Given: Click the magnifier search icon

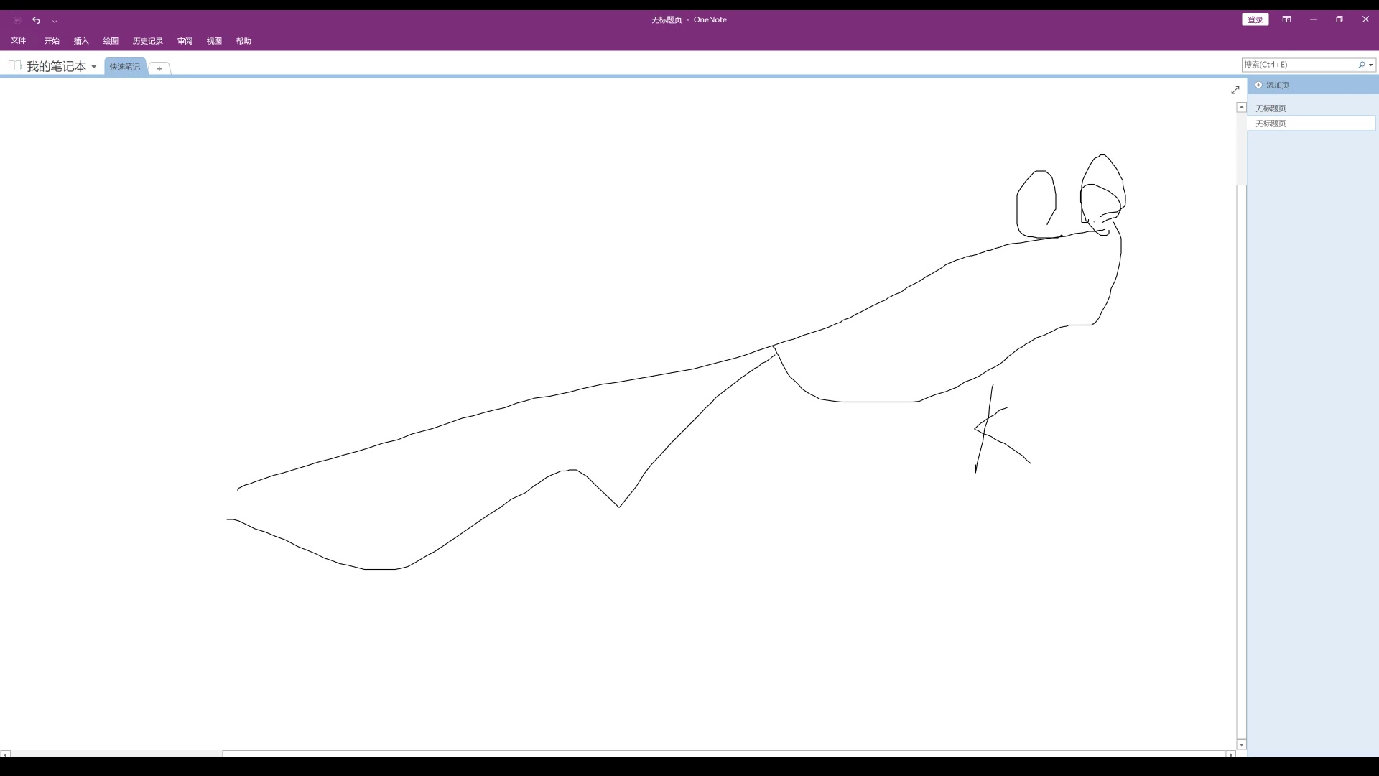Looking at the screenshot, I should pyautogui.click(x=1361, y=65).
